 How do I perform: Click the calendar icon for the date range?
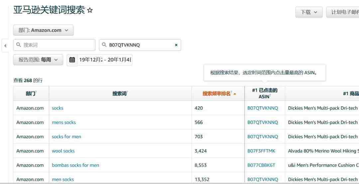(72, 60)
